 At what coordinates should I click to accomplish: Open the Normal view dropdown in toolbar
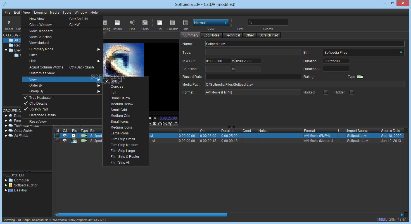[211, 23]
